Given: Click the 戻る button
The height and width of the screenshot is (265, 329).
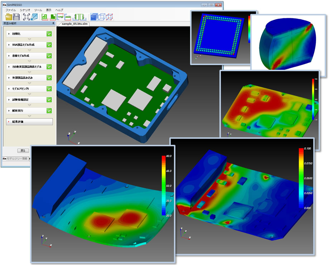Looking at the screenshot, I should [23, 151].
